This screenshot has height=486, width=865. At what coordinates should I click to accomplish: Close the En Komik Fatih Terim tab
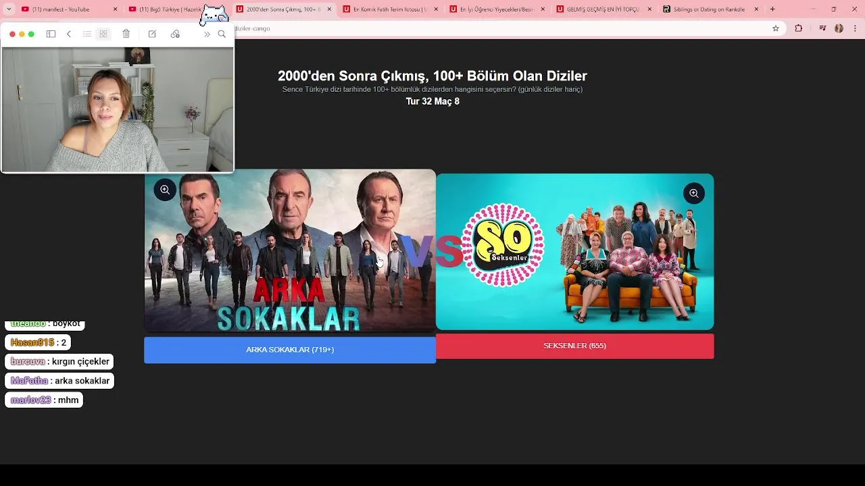tap(436, 9)
